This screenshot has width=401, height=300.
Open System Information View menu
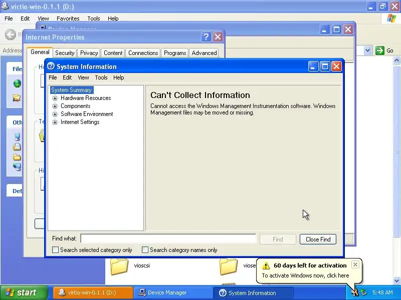(x=83, y=77)
